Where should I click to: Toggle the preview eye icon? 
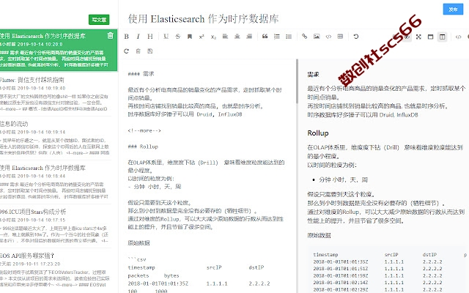tap(406, 37)
